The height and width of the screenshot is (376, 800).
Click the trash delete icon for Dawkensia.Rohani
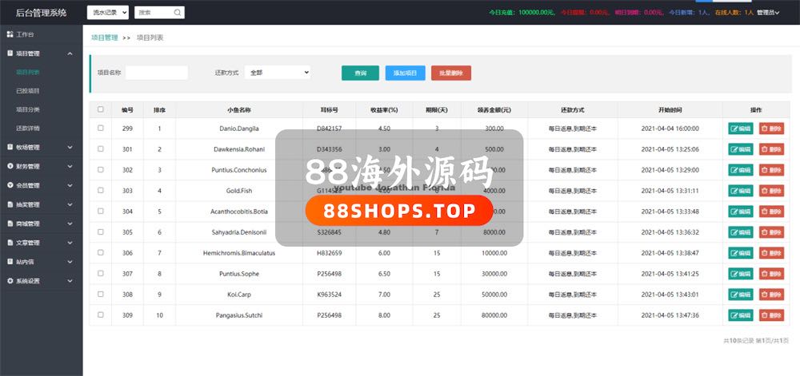pos(764,149)
